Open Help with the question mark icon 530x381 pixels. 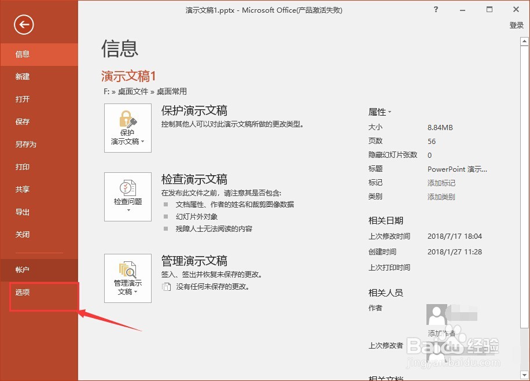[435, 9]
